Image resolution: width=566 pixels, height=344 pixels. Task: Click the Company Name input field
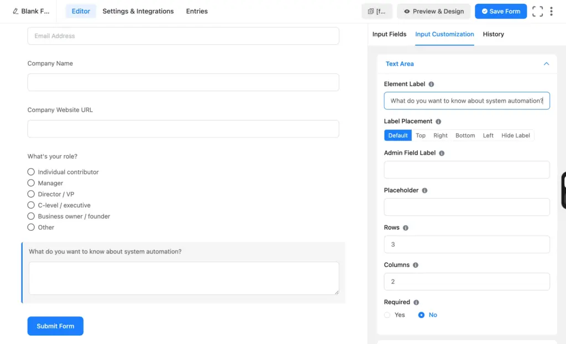click(x=183, y=82)
